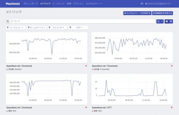This screenshot has height=115, width=179.
Task: Open the user account dropdown
Action: 159,4
